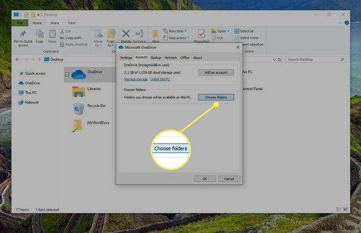Image resolution: width=361 pixels, height=233 pixels.
Task: Confirm the OneDrive dialog with OK
Action: (x=205, y=179)
